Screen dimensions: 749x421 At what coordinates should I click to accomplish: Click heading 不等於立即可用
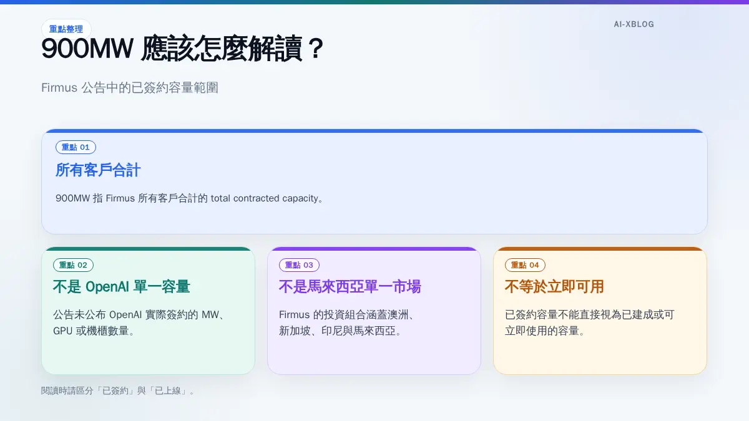click(554, 287)
